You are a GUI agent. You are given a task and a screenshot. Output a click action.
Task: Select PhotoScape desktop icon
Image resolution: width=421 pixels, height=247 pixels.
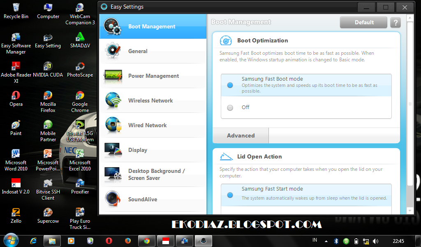[x=80, y=70]
